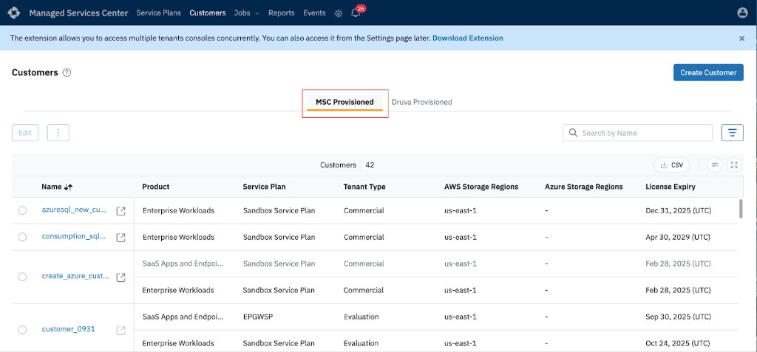Image resolution: width=757 pixels, height=352 pixels.
Task: Open the Customers navigation item
Action: pos(208,13)
